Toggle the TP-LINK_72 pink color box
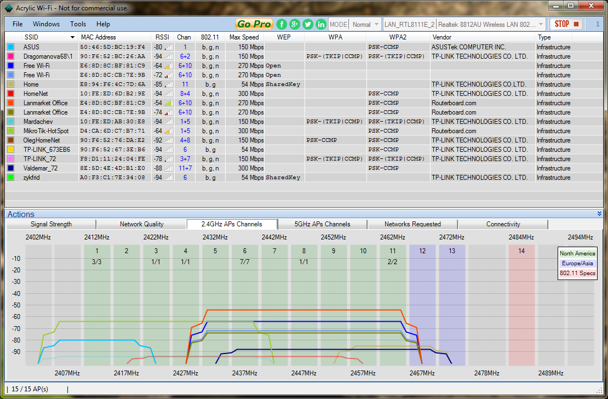 pos(10,159)
